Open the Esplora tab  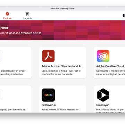point(7,16)
